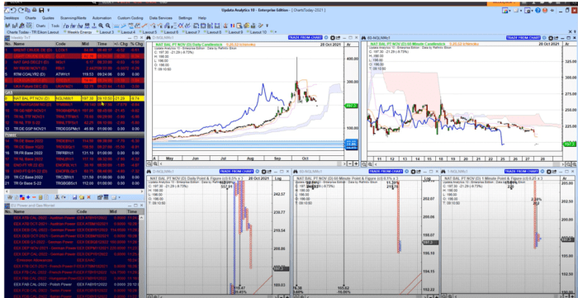This screenshot has height=298, width=578.
Task: Toggle the Log scale button on the Daily Point & Figure chart
Action: coord(278,178)
